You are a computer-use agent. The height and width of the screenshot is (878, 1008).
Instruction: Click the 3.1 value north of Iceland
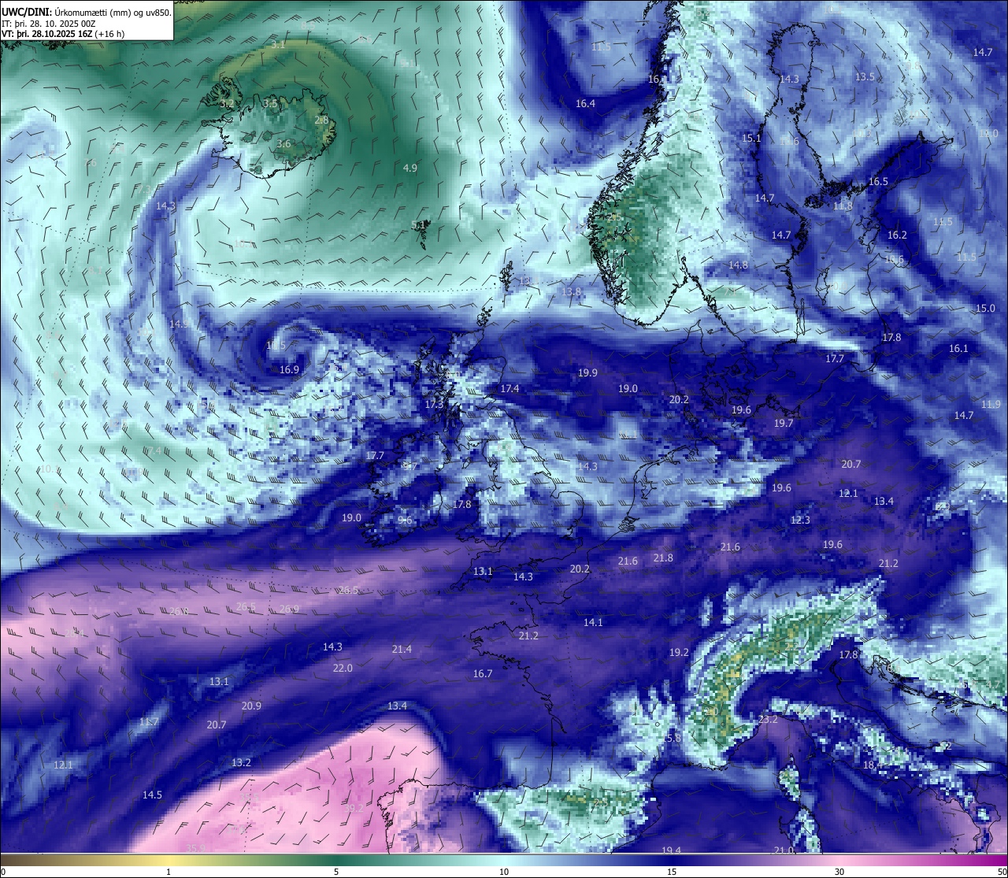pos(279,45)
